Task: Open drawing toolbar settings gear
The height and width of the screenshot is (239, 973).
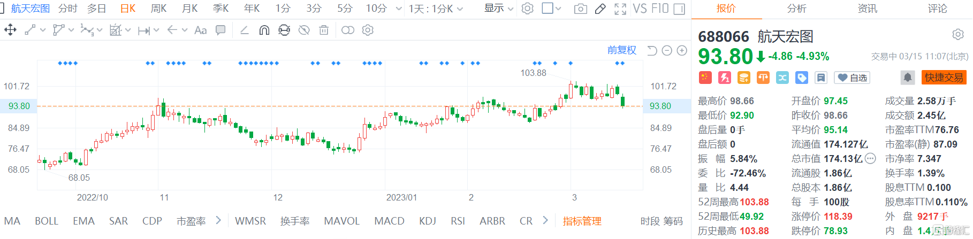Action: (x=368, y=30)
